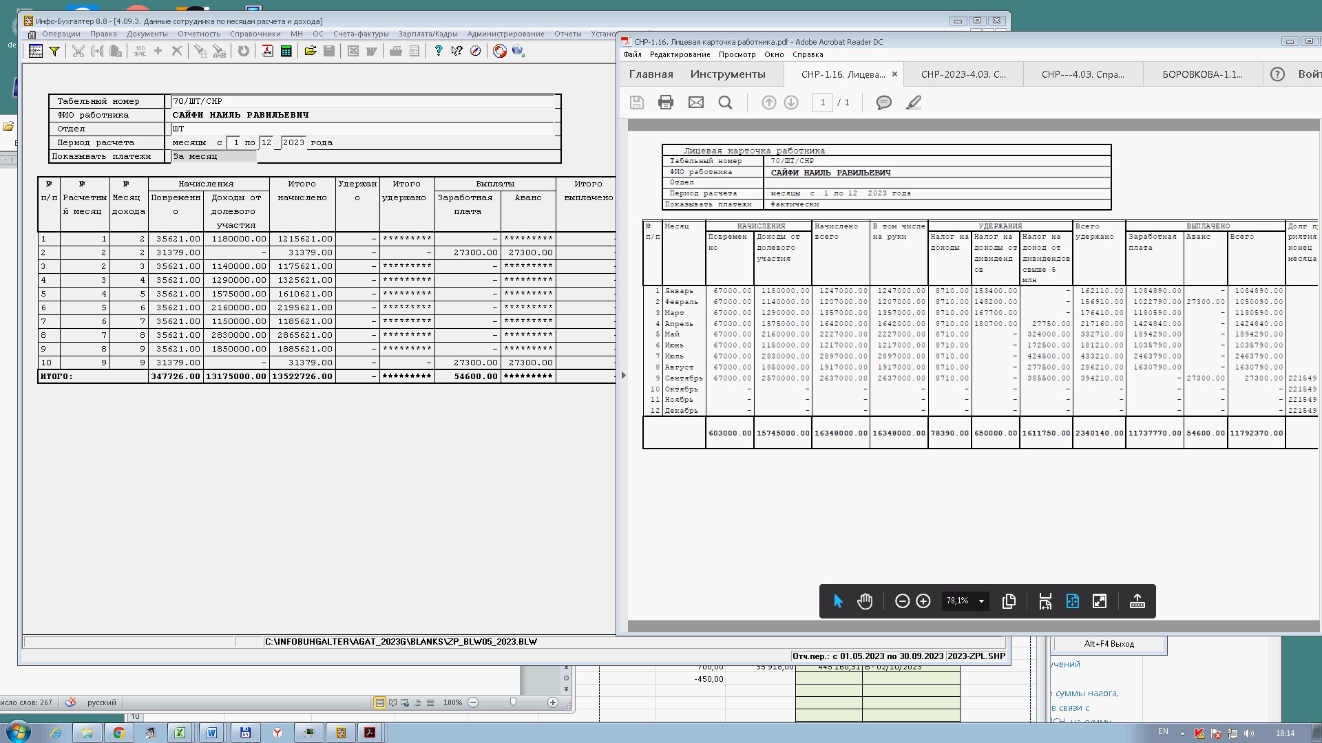Click the comment bubble icon in Acrobat
1322x743 pixels.
884,103
